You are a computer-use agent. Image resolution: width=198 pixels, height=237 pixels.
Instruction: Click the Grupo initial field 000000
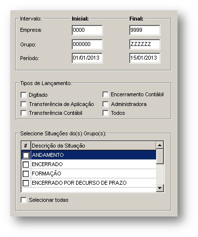(87, 44)
